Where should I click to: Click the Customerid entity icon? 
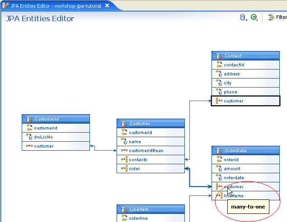[29, 119]
